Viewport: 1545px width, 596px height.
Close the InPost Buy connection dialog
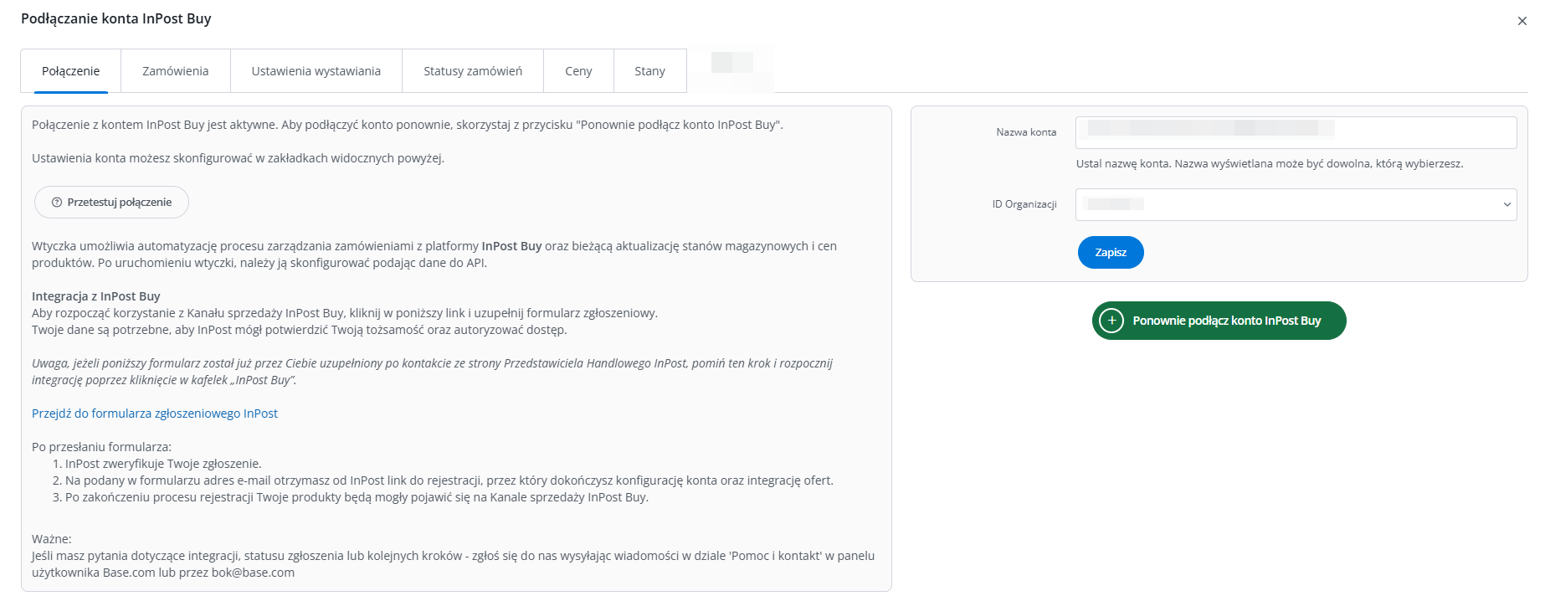tap(1522, 22)
